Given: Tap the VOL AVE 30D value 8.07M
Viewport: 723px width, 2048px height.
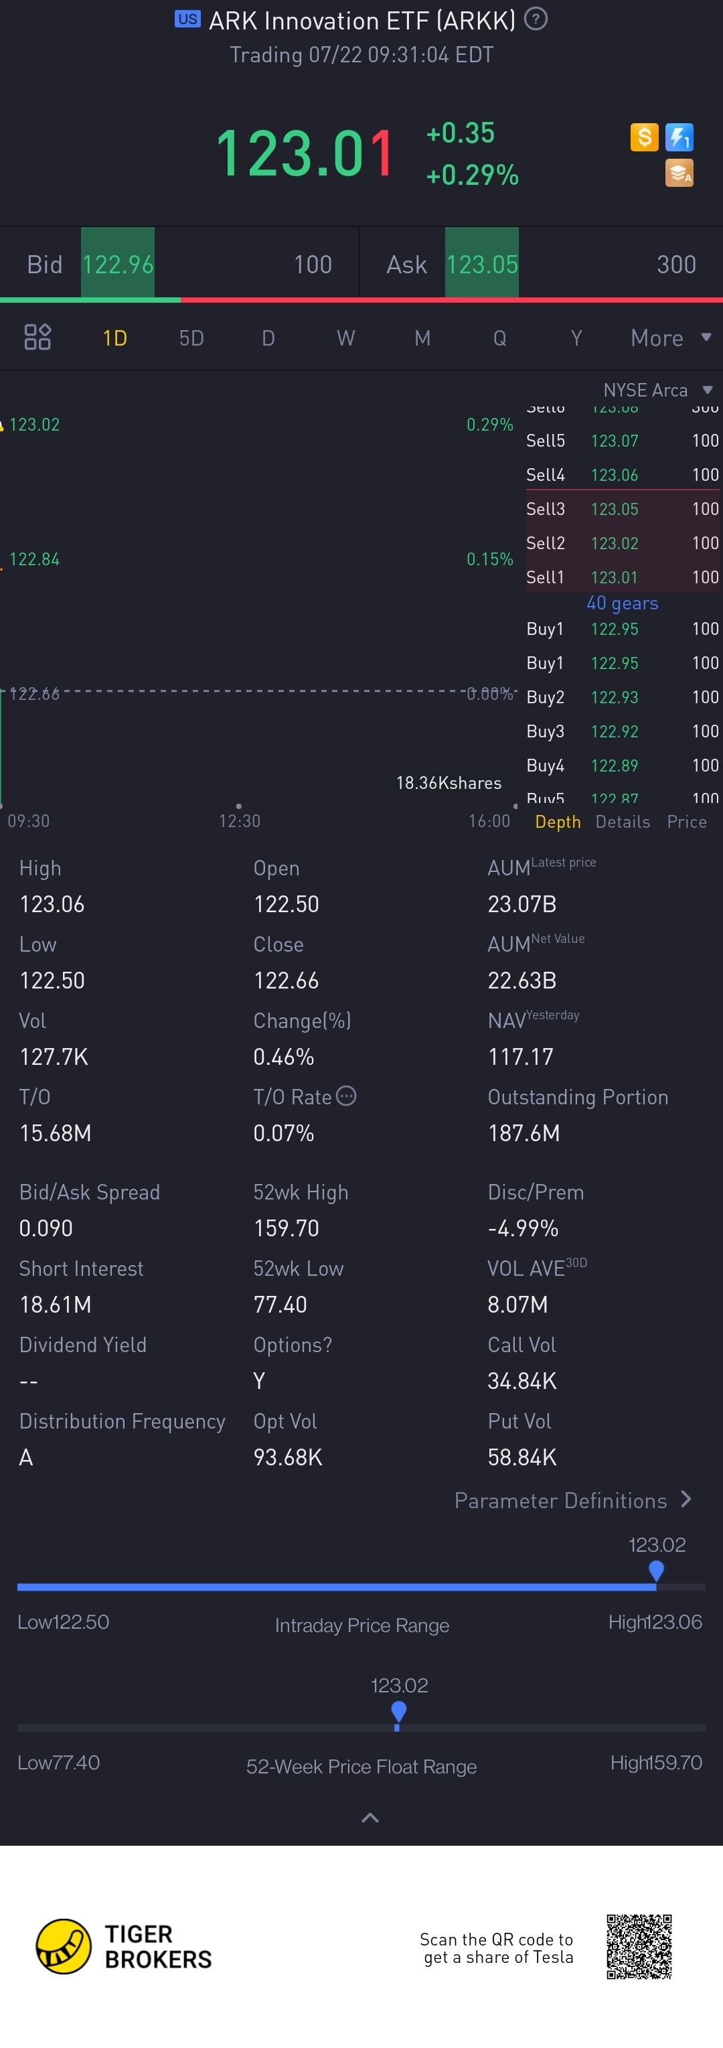Looking at the screenshot, I should 517,1305.
